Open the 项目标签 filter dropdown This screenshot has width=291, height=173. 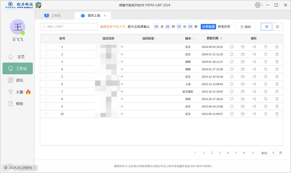[157, 38]
